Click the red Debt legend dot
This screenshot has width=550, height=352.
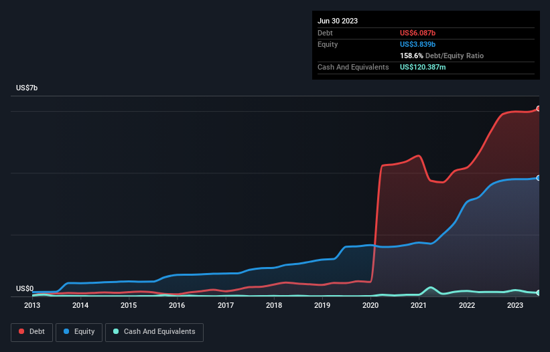21,331
